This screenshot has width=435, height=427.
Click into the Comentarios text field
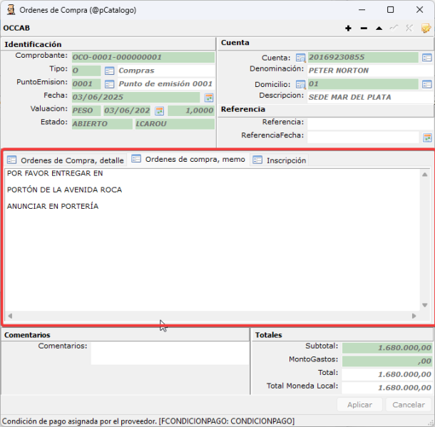[x=170, y=354]
